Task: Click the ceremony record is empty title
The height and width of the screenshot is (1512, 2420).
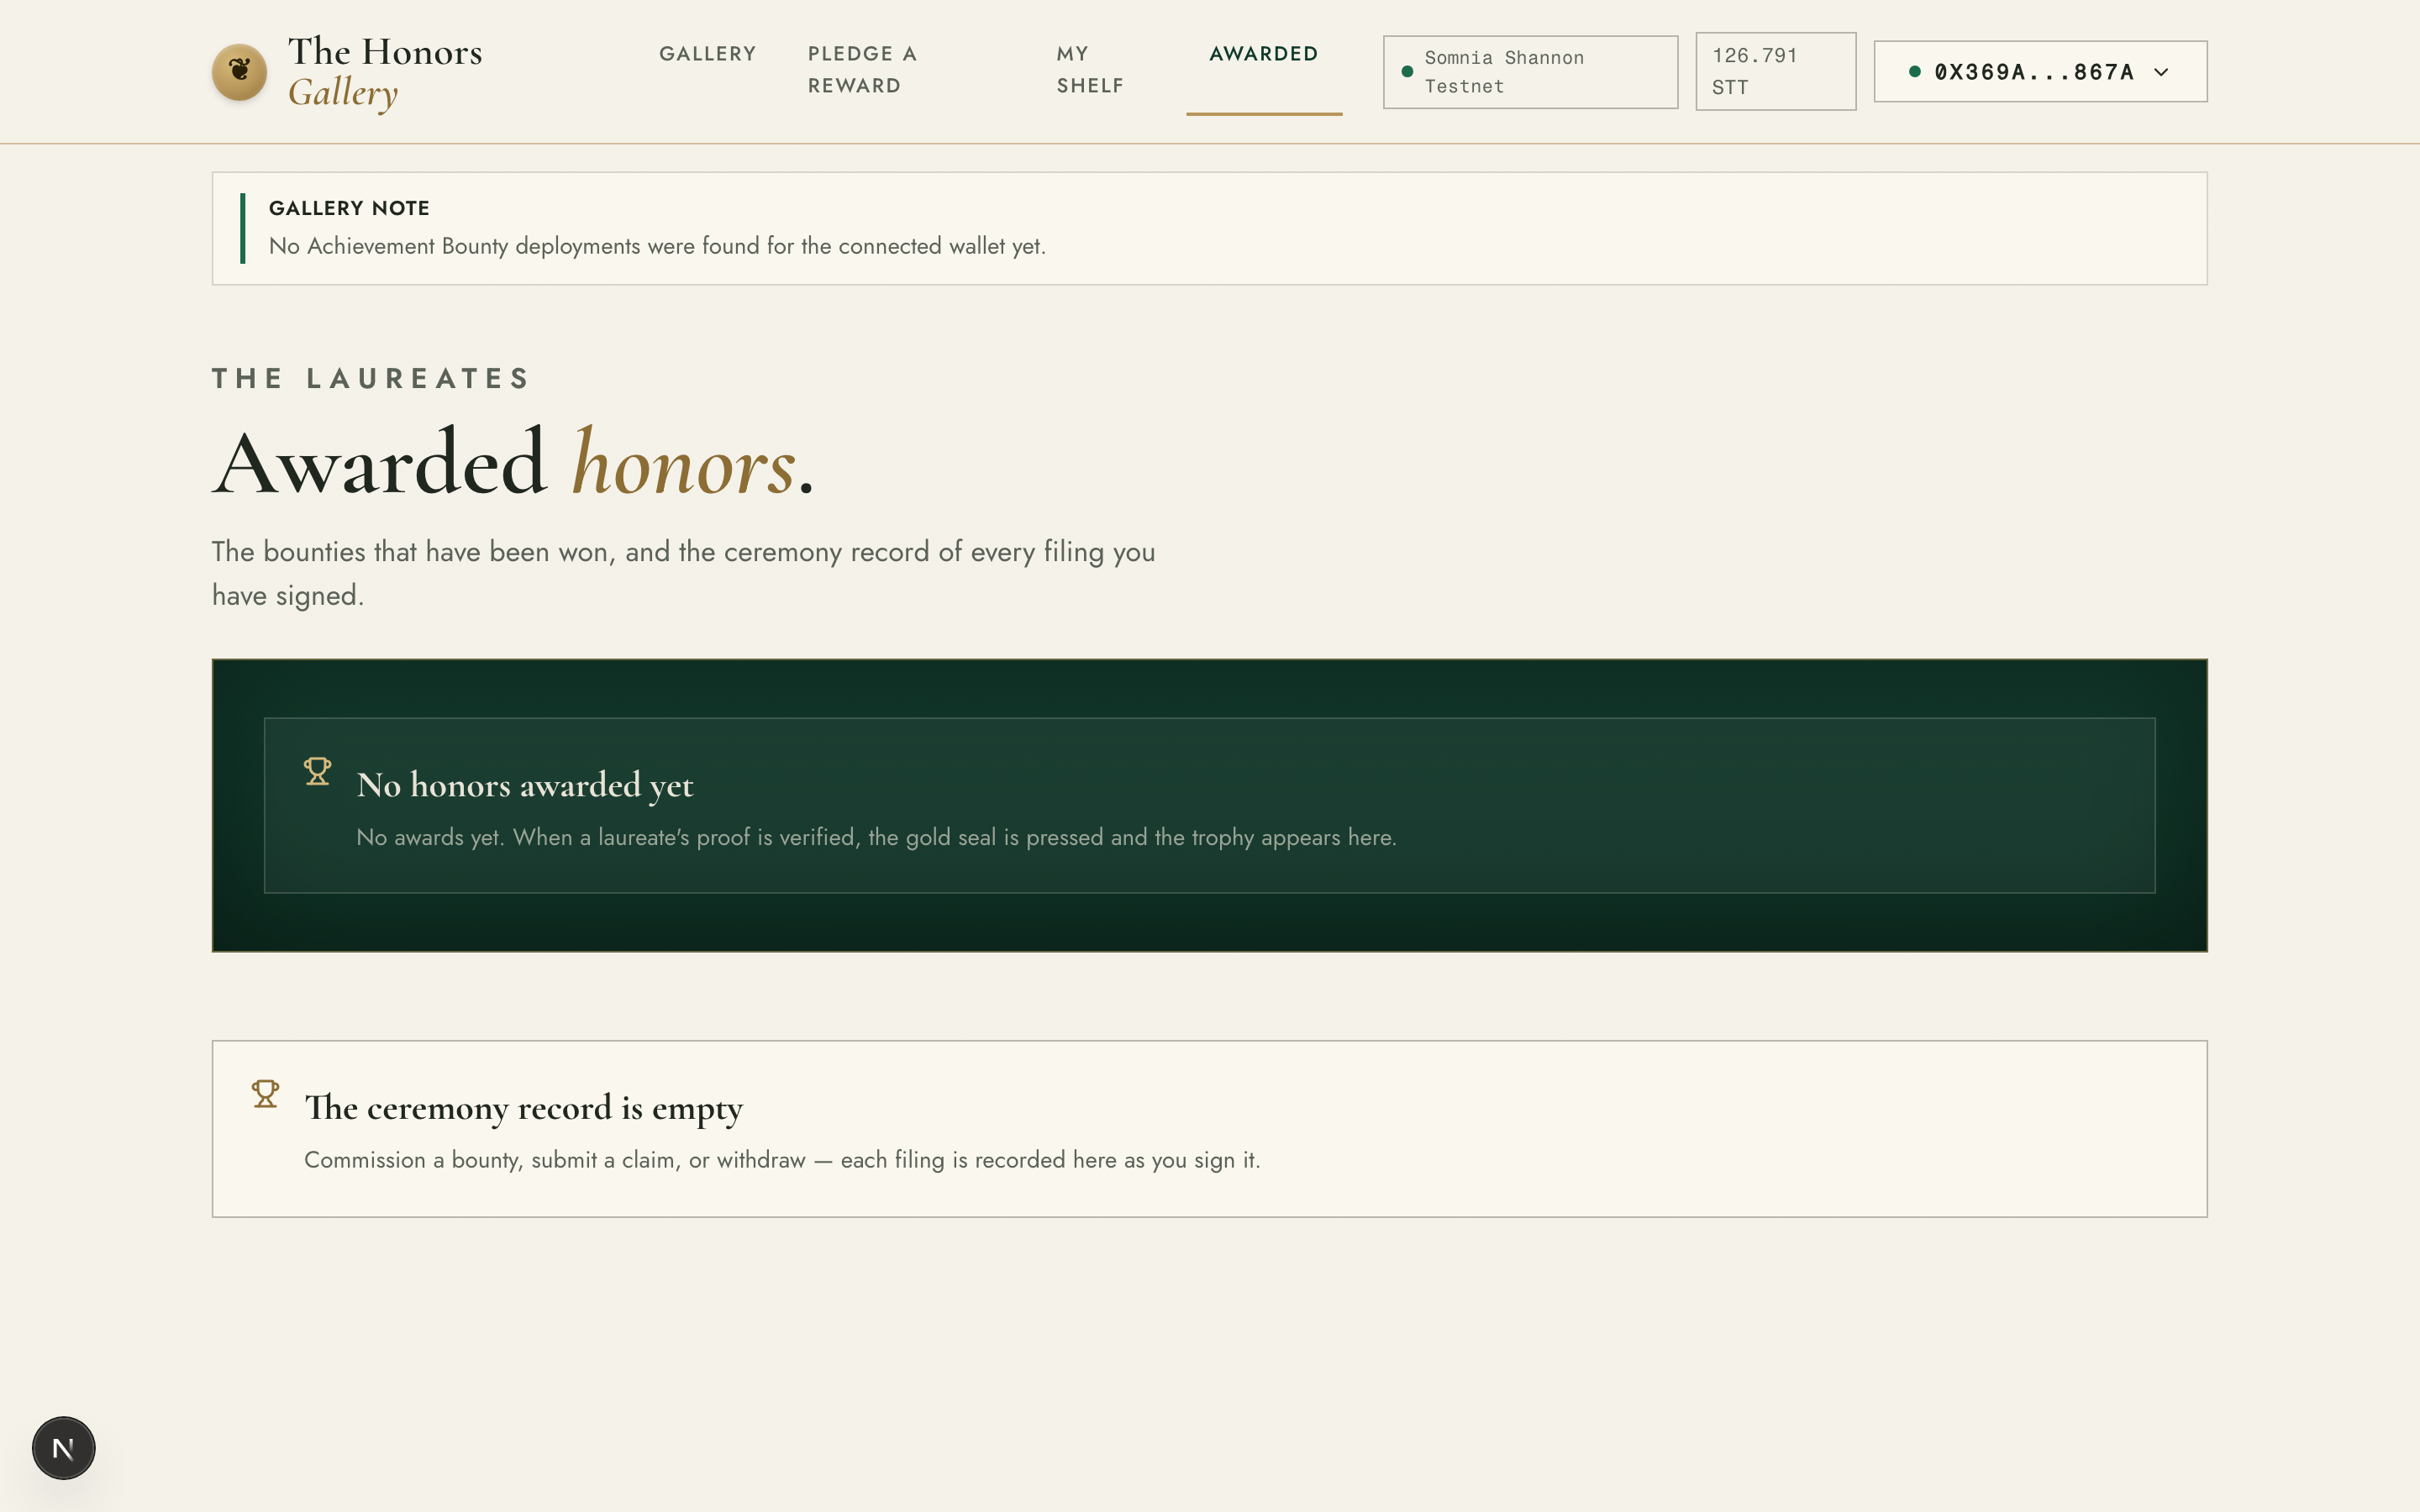Action: point(524,1108)
